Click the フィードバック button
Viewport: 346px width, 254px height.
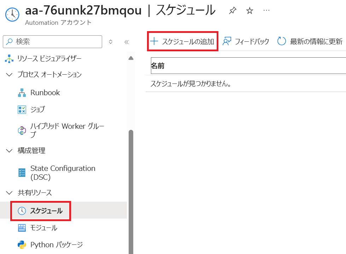246,41
